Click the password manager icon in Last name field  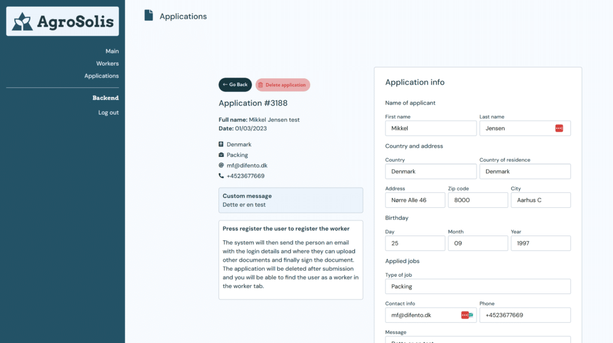tap(559, 128)
